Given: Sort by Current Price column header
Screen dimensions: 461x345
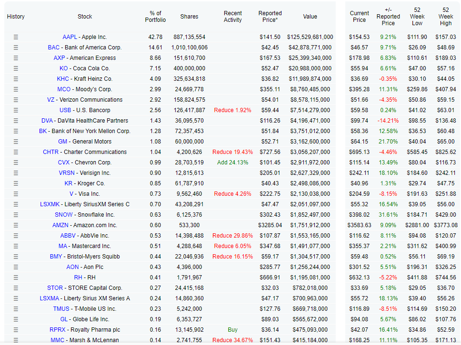Looking at the screenshot, I should [359, 17].
